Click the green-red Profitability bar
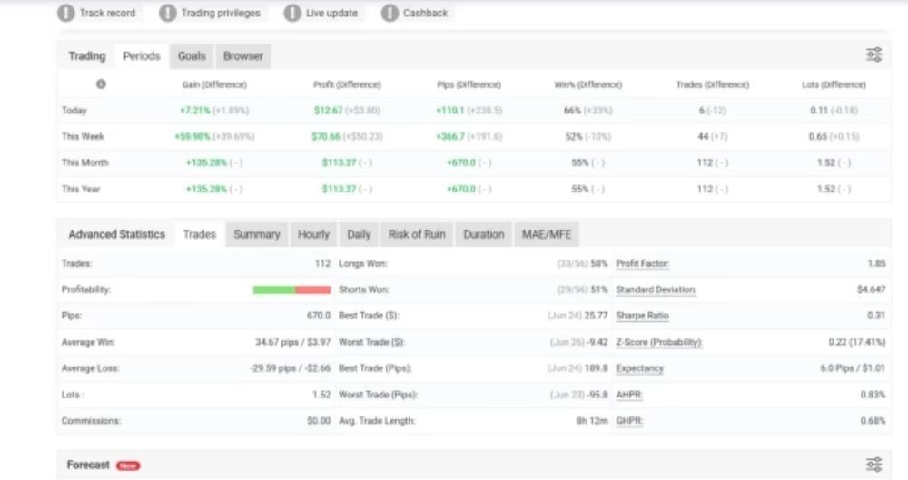Image resolution: width=908 pixels, height=480 pixels. (x=291, y=289)
